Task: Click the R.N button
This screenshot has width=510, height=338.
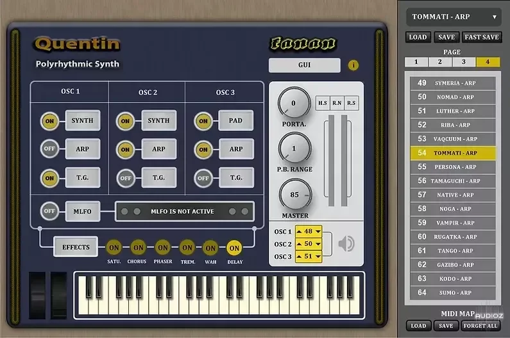Action: click(x=337, y=103)
